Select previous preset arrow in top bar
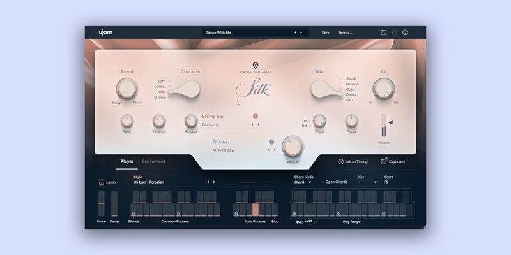The width and height of the screenshot is (511, 255). (295, 33)
